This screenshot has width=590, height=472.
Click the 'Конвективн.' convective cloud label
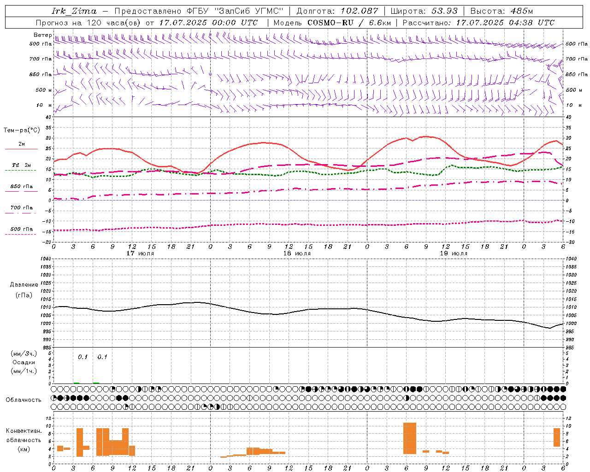24,431
